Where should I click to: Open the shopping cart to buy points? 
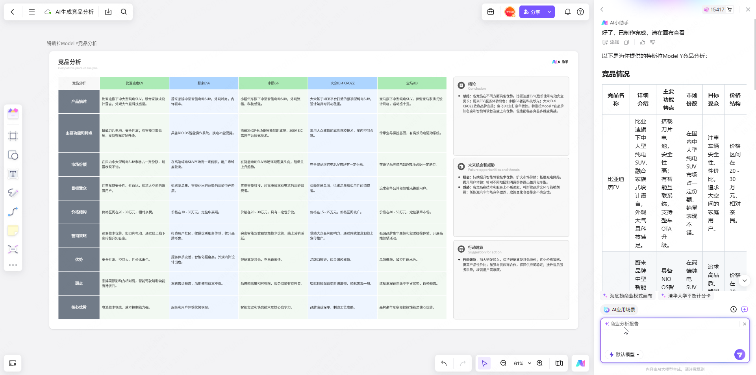730,9
